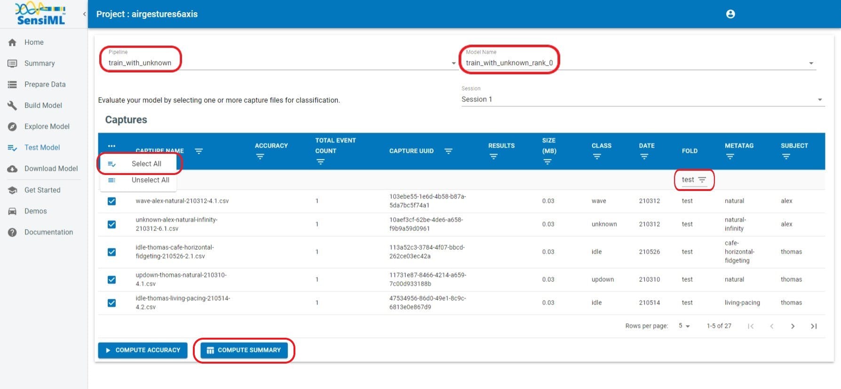Jump to the last page of captures
The width and height of the screenshot is (841, 389).
coord(814,326)
